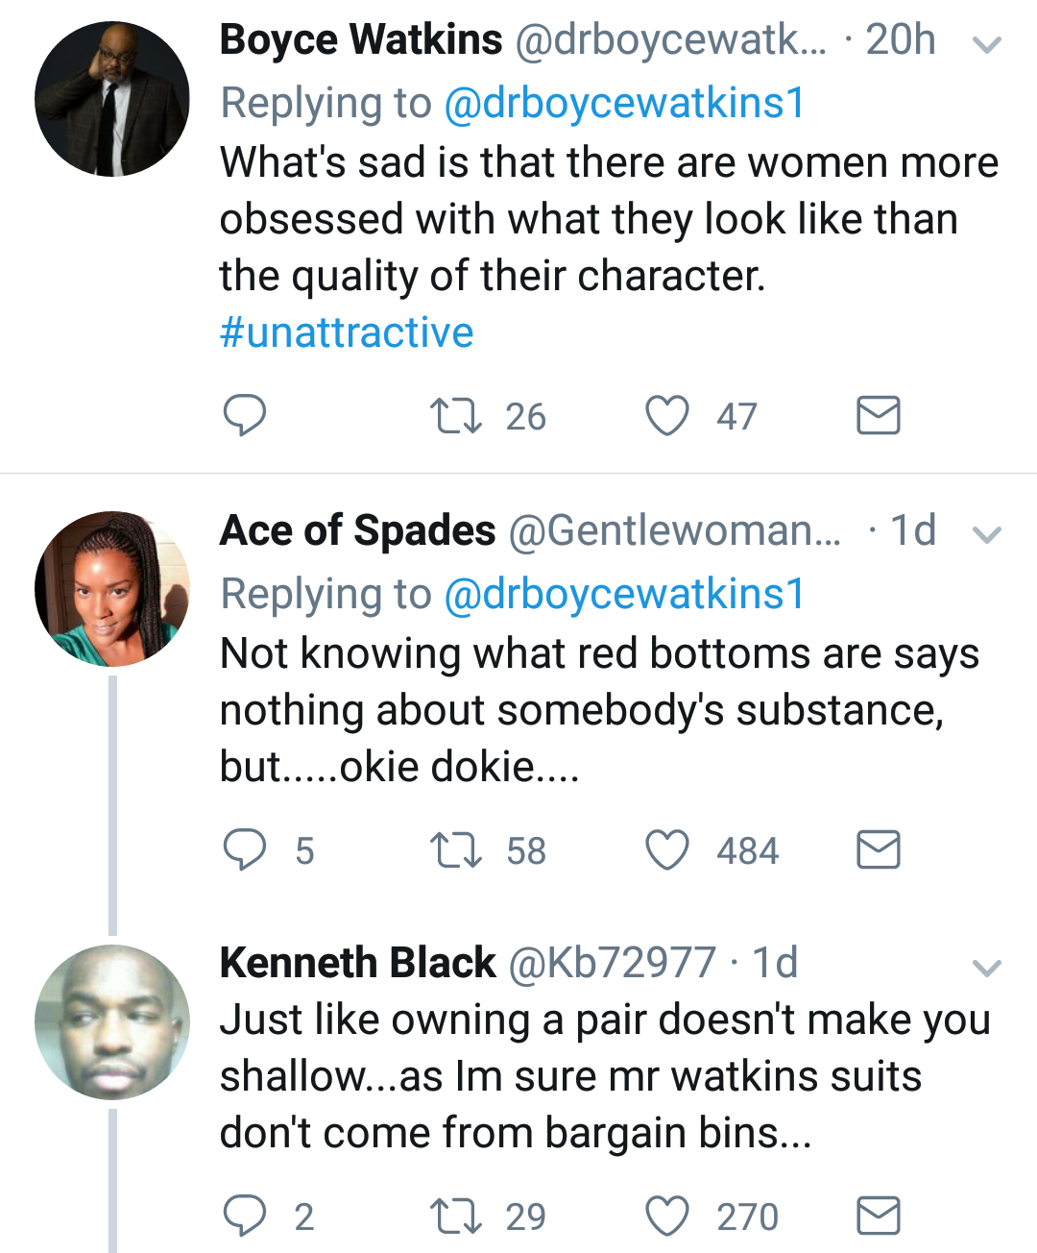Screen dimensions: 1037x1253
Task: Reply to Ace of Spades' tweet
Action: pos(244,850)
